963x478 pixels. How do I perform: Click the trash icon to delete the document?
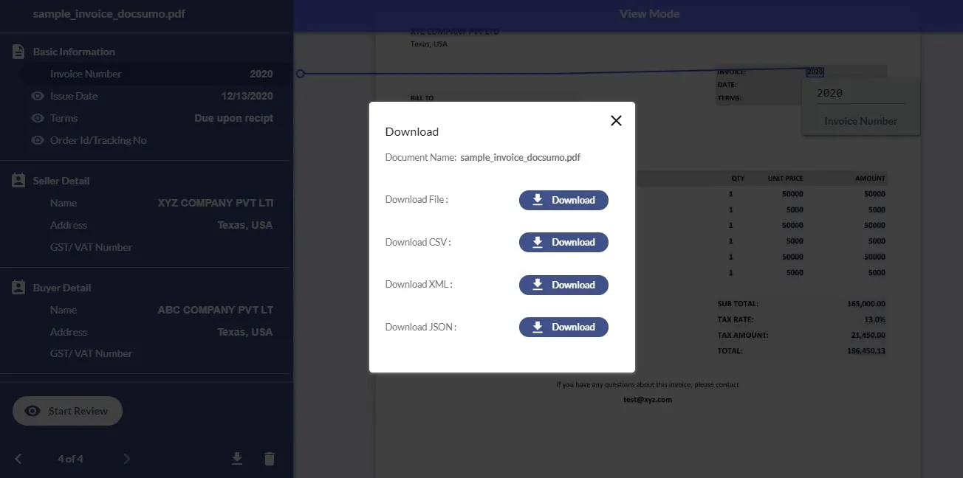click(x=269, y=458)
